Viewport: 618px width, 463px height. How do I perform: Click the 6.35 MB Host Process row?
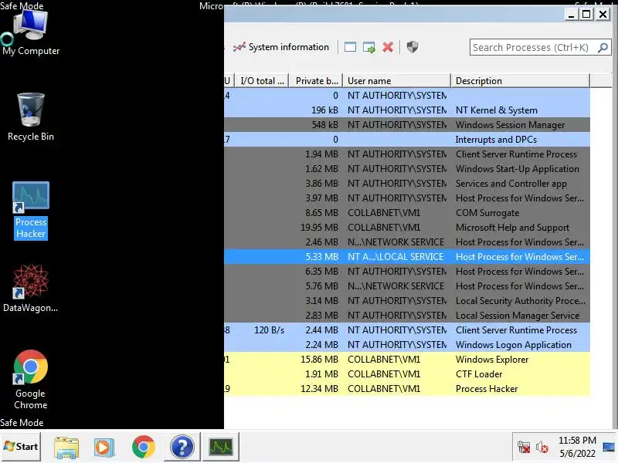(407, 272)
